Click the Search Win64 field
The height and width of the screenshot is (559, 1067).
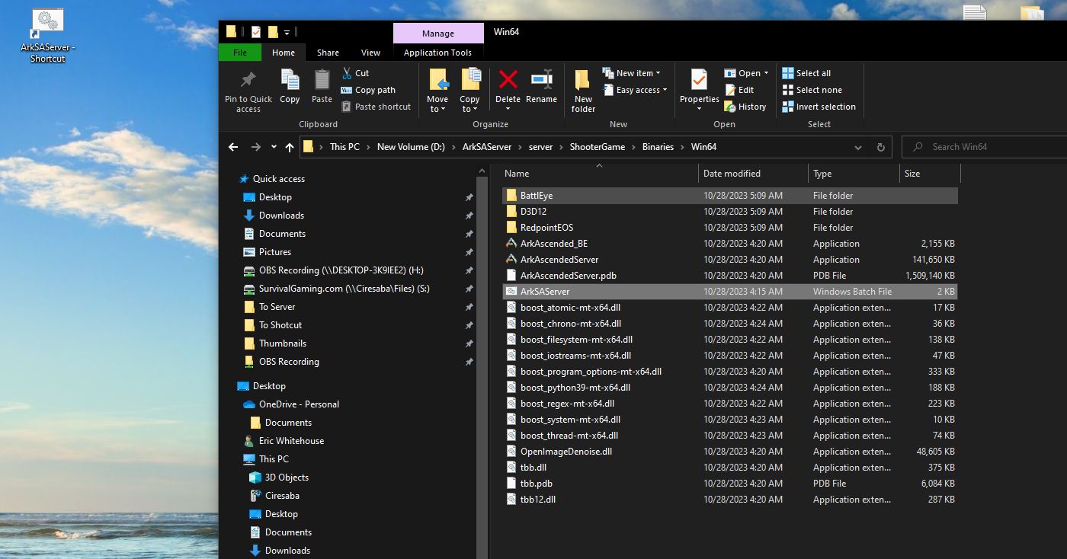tap(983, 147)
